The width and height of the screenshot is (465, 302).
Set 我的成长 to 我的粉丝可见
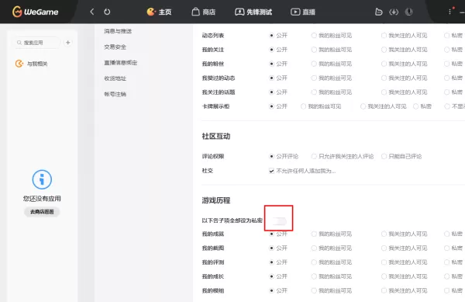click(x=314, y=276)
